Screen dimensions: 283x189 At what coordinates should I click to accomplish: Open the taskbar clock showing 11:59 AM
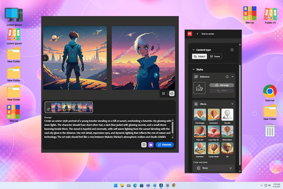coord(276,185)
